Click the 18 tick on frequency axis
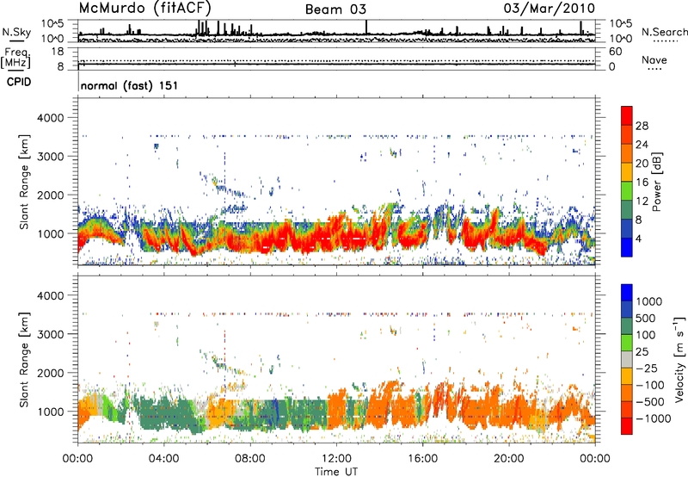The image size is (688, 477). [57, 52]
